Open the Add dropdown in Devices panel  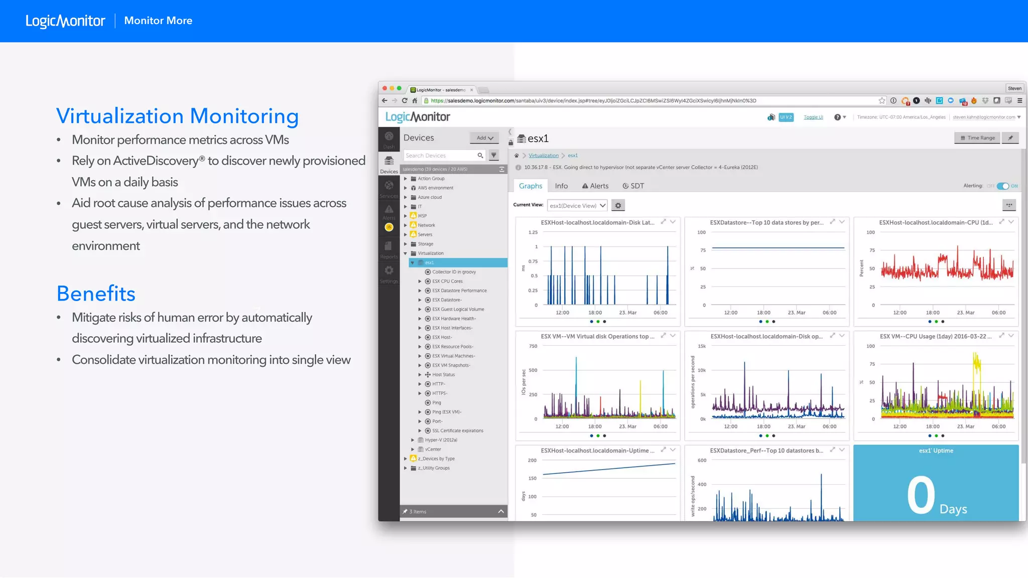484,138
